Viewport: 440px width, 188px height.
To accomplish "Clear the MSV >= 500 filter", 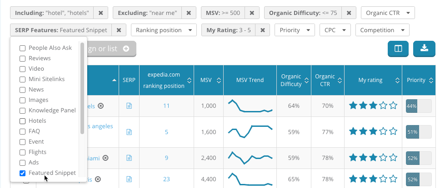I will coord(252,13).
